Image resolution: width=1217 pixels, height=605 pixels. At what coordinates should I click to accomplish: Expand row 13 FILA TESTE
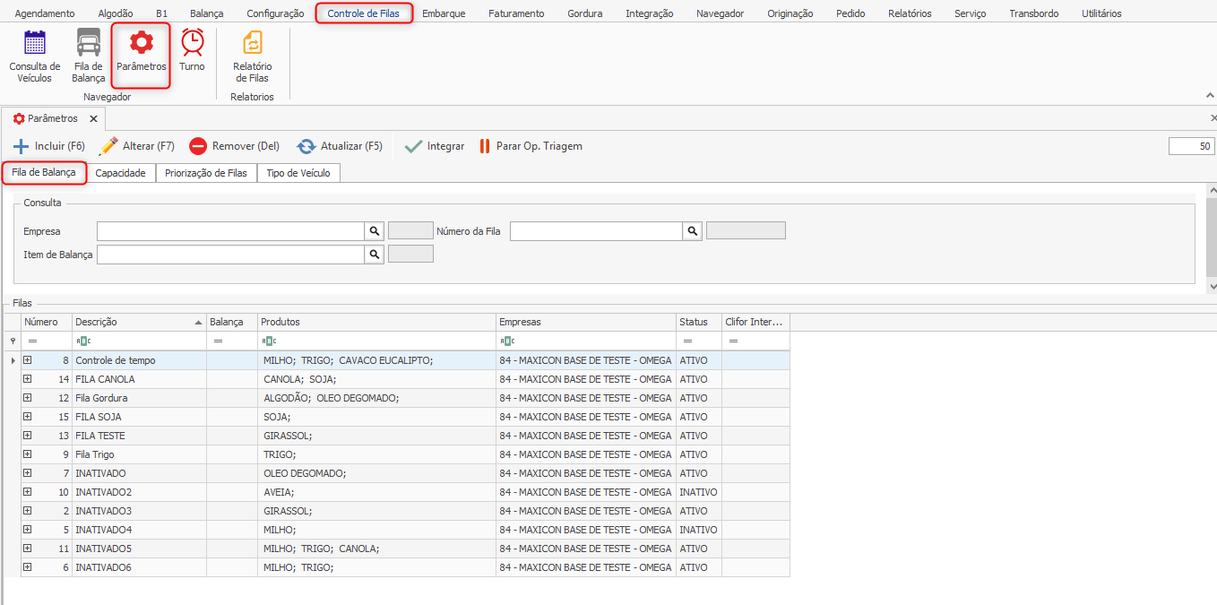pos(28,436)
